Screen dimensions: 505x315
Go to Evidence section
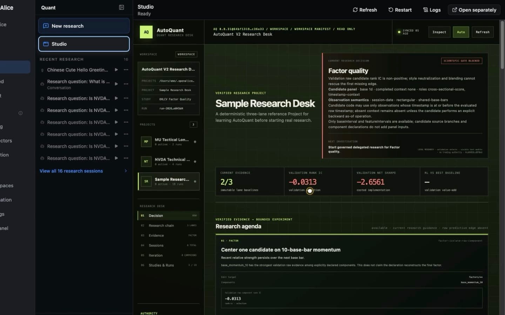pos(168,236)
